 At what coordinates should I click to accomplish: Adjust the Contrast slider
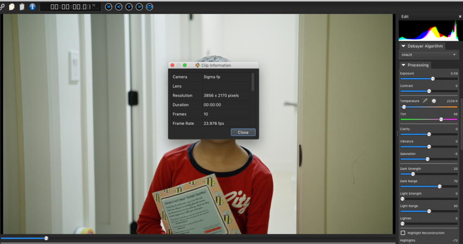429,91
